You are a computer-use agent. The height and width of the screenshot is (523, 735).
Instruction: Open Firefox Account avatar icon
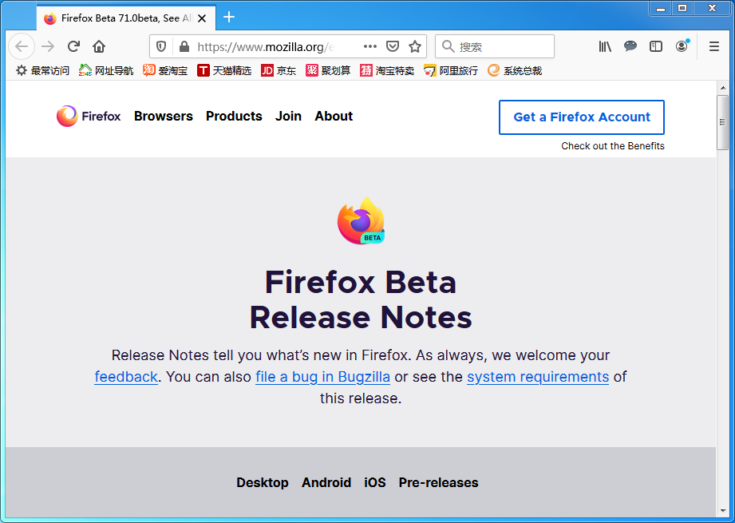pos(682,46)
